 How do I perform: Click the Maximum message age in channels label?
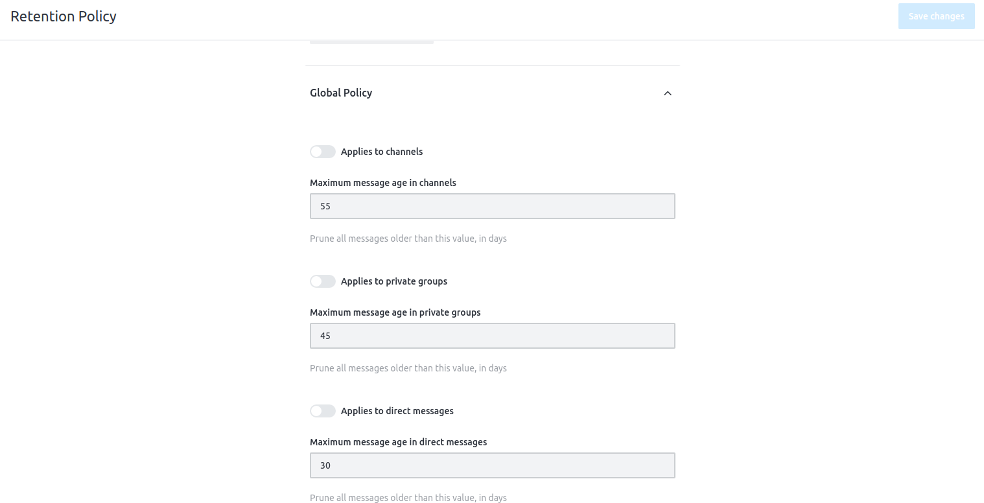383,183
